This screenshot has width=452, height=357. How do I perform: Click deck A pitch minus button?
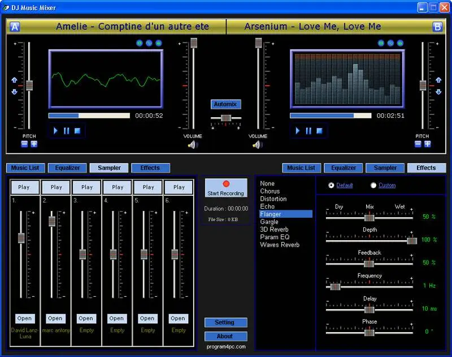[x=24, y=144]
